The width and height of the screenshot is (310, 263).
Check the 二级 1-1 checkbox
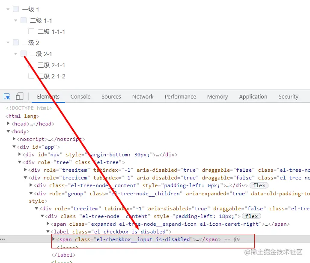point(24,20)
